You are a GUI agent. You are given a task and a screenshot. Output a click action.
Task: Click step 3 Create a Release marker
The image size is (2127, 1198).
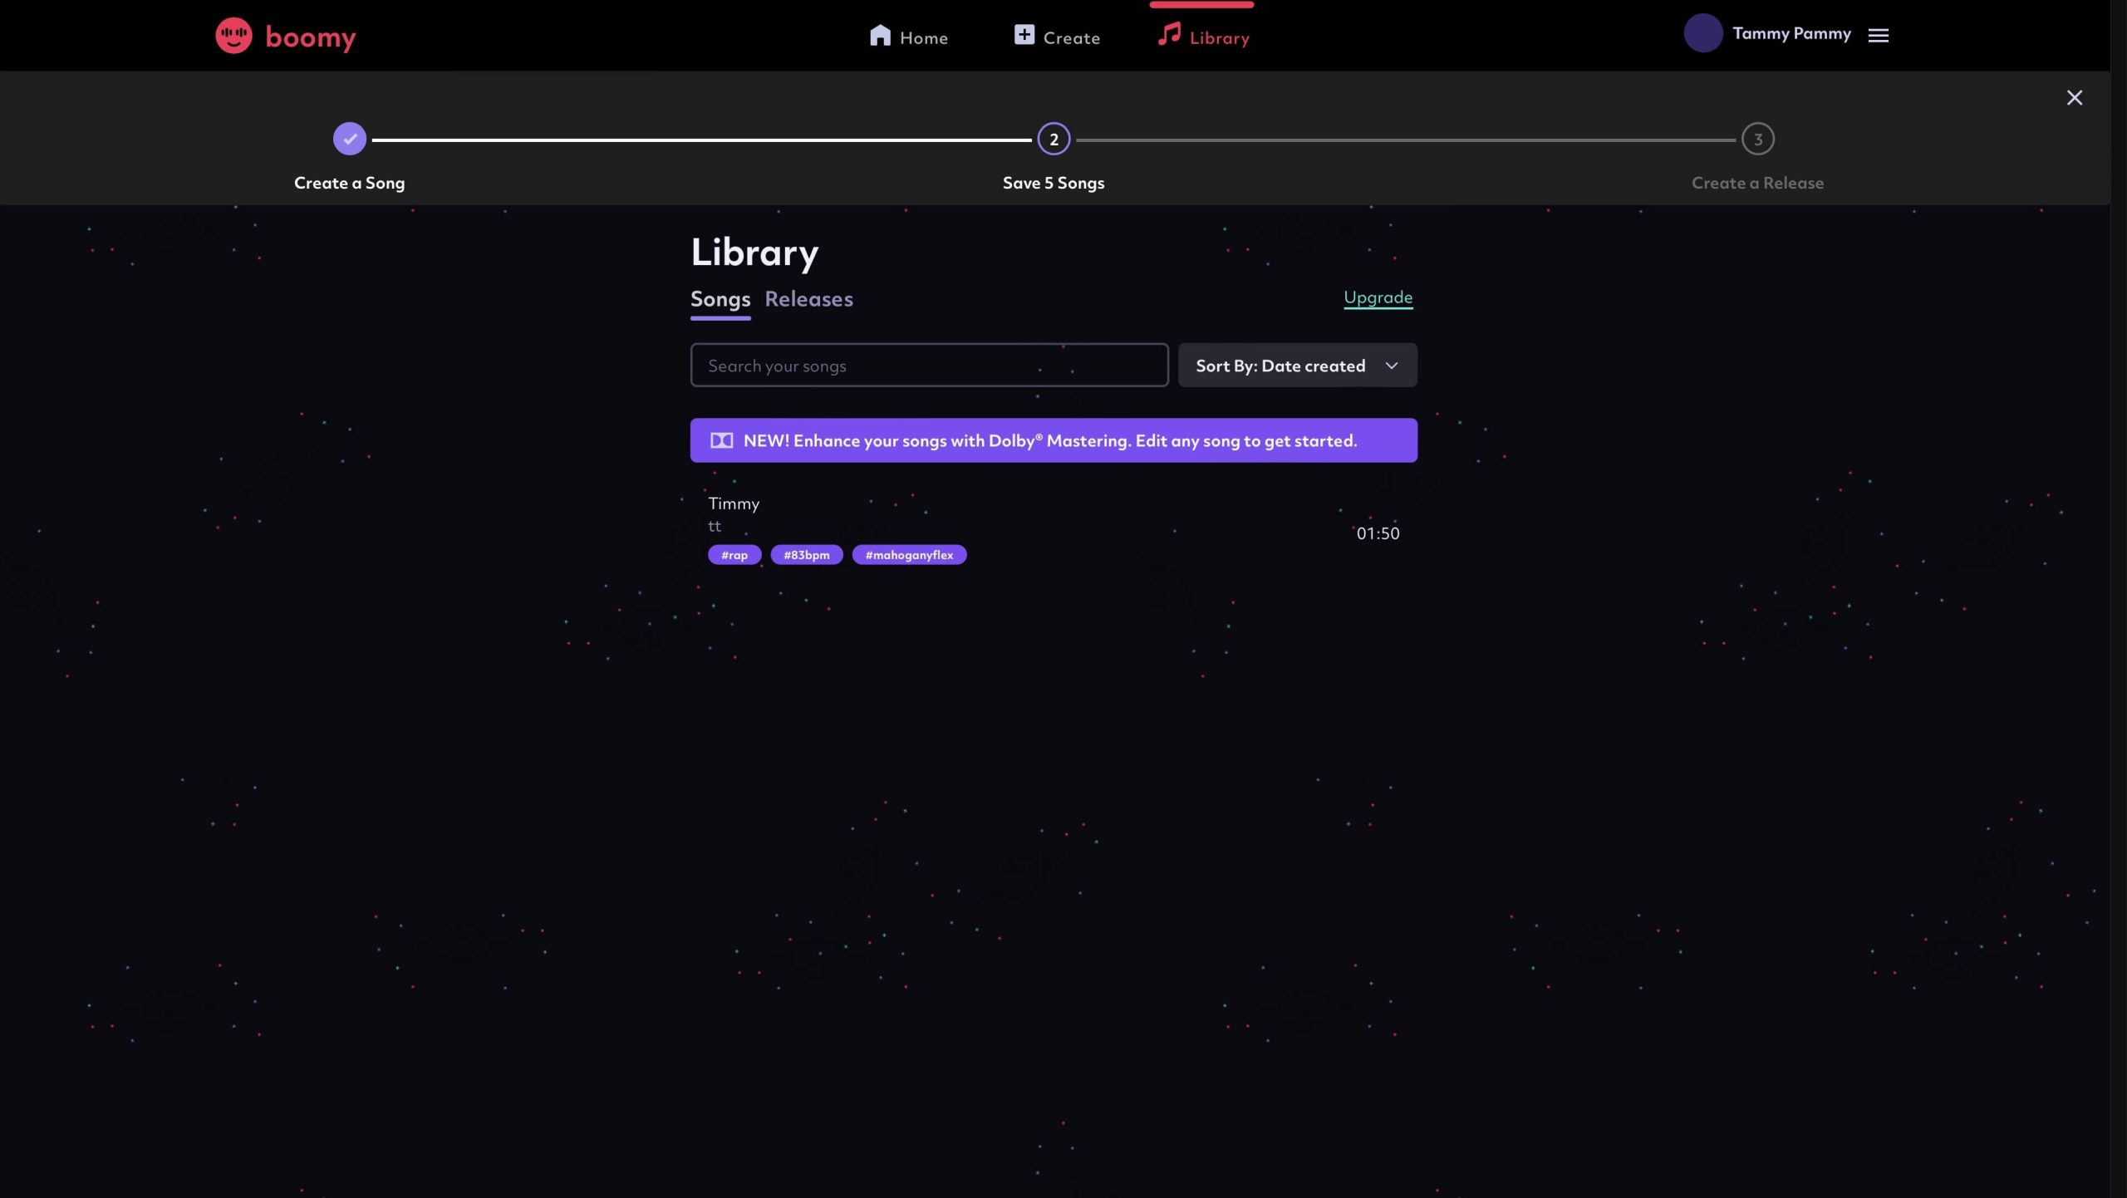[1756, 139]
